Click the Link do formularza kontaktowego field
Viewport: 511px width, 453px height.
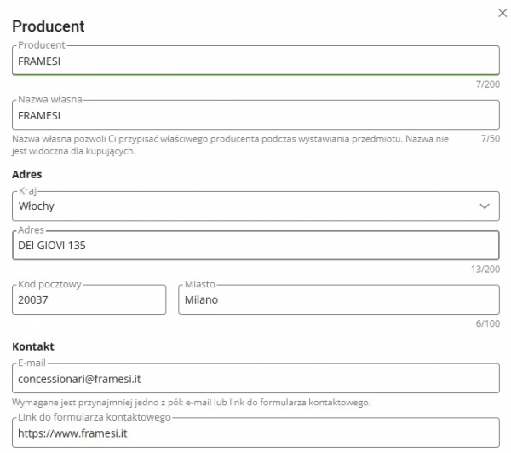(x=255, y=433)
